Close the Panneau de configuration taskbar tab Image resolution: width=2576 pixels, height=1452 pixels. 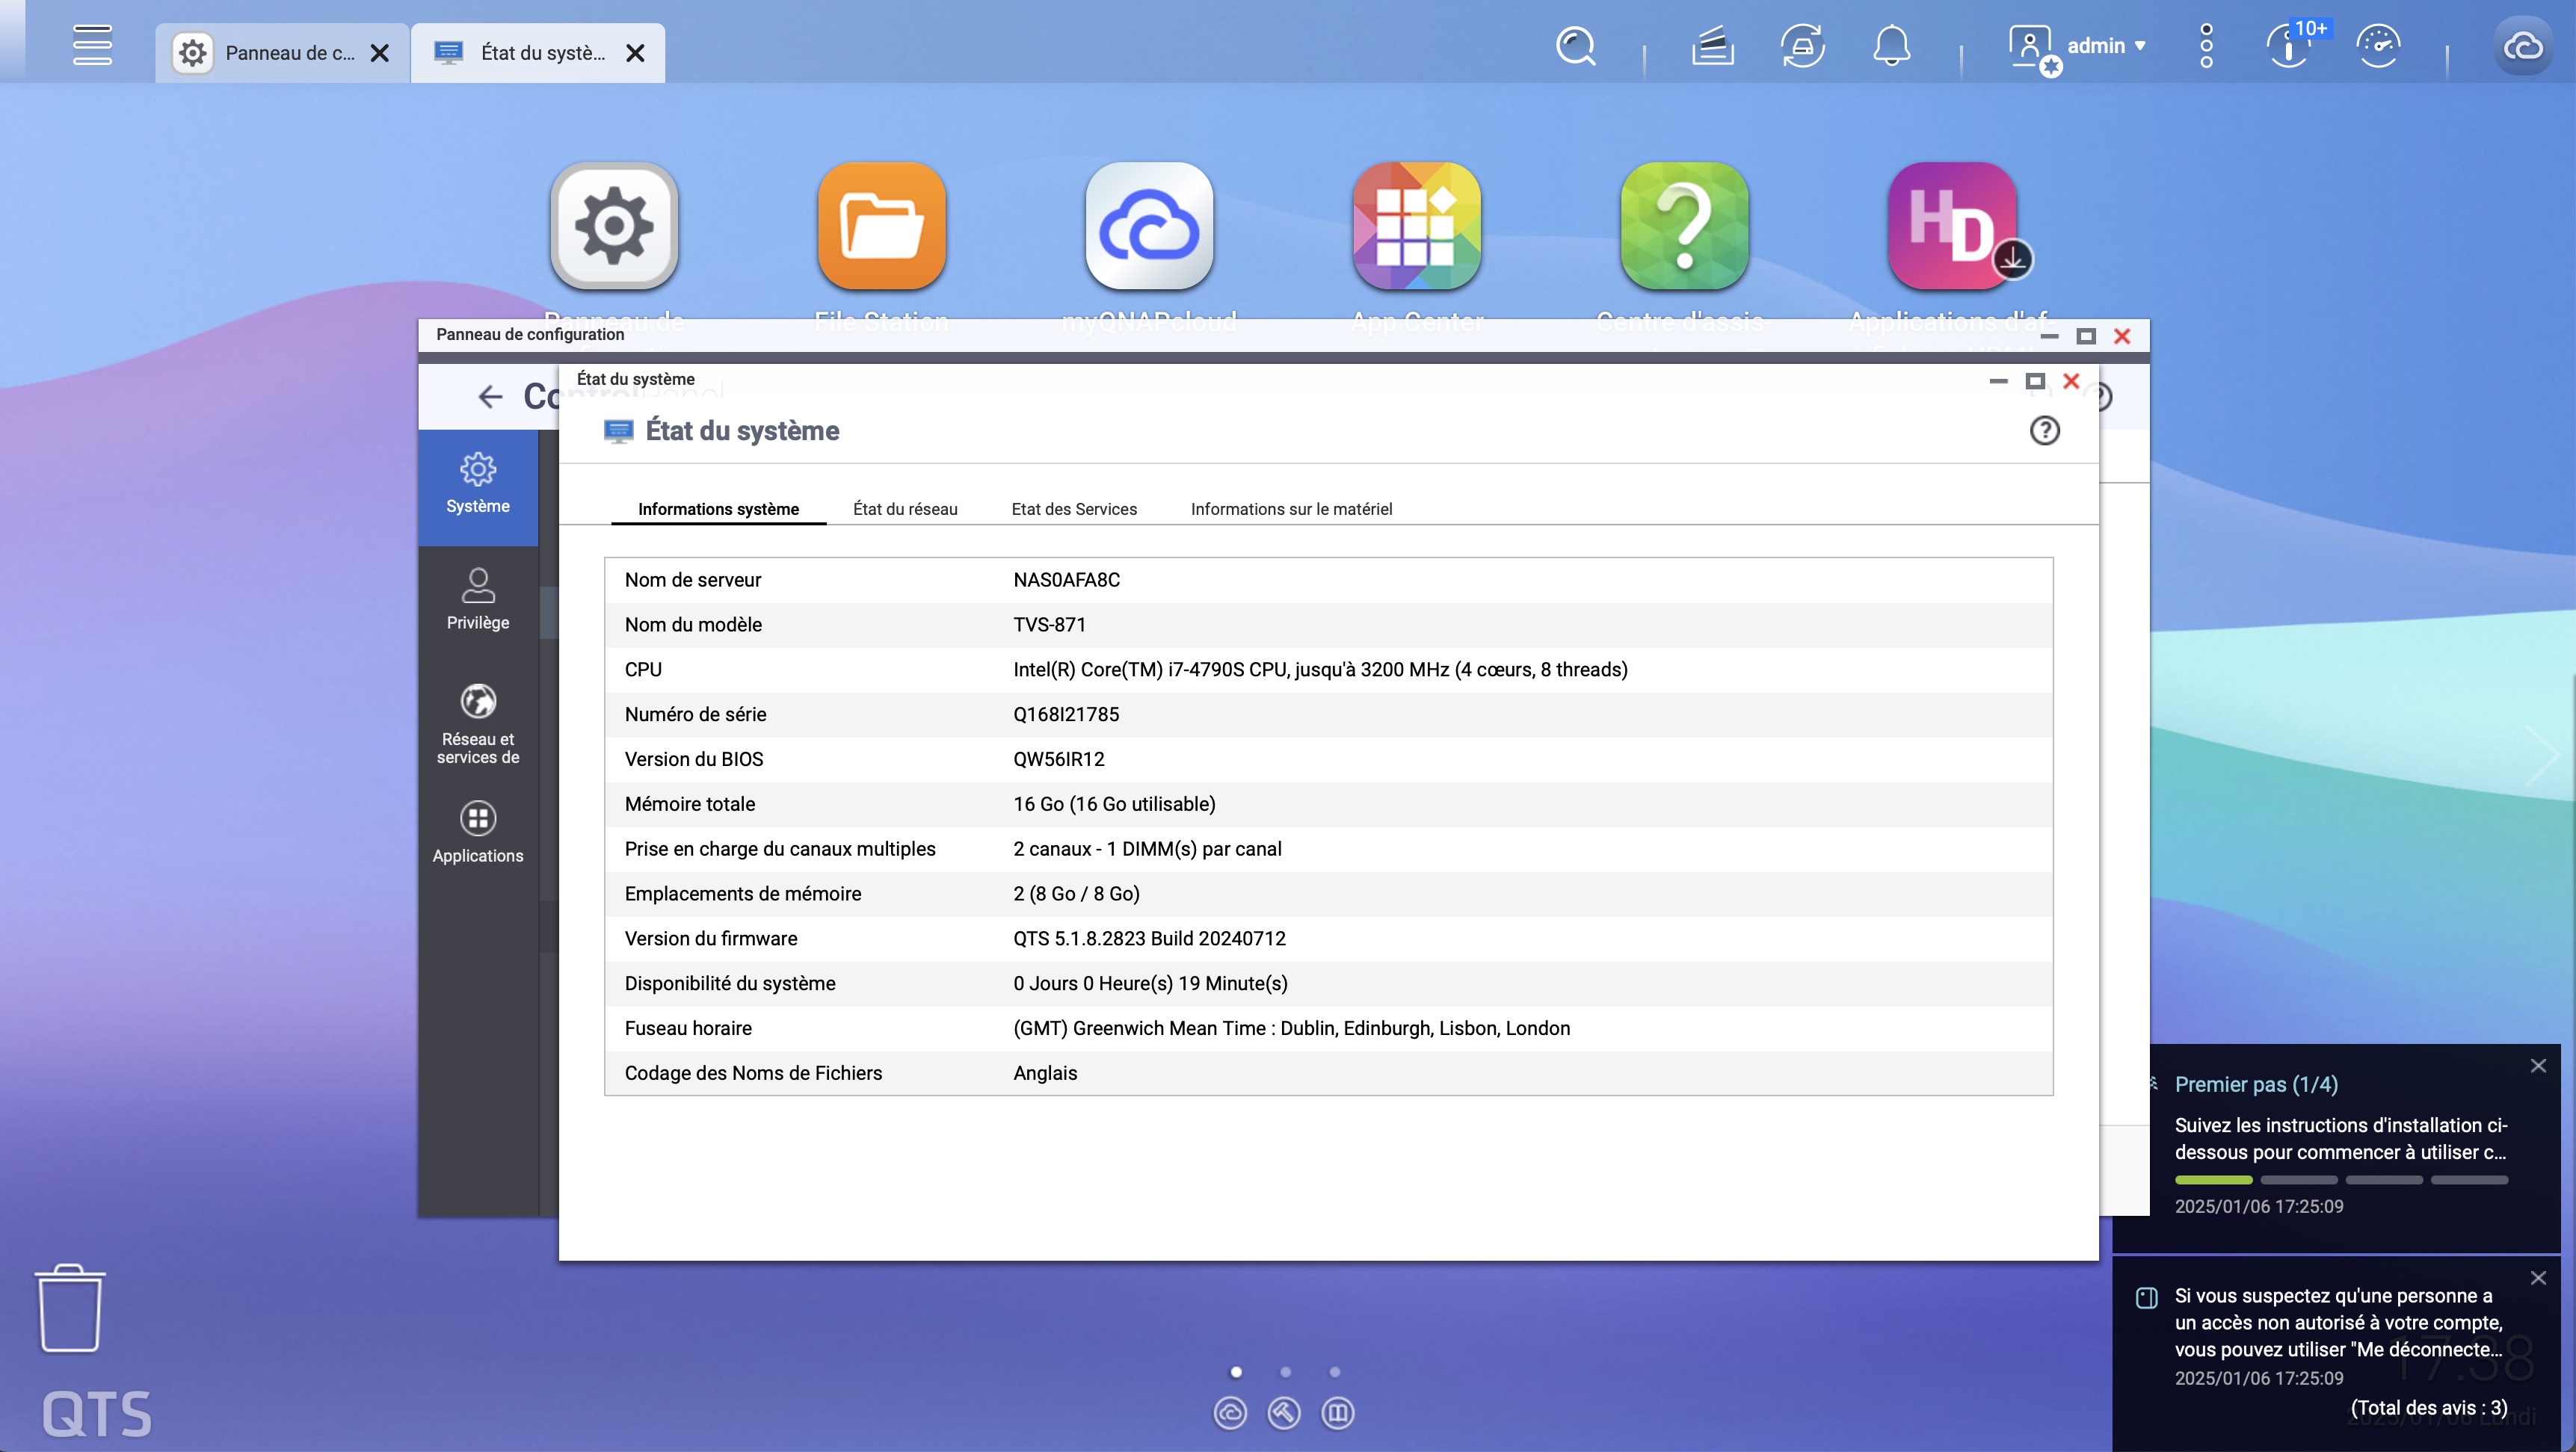click(380, 53)
